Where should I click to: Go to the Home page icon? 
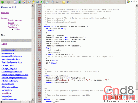click(24, 2)
